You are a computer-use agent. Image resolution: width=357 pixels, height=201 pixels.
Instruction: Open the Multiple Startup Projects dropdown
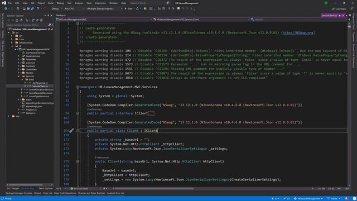104,9
